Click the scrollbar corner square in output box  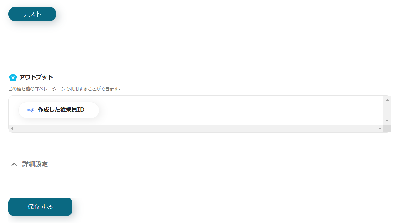coord(387,128)
